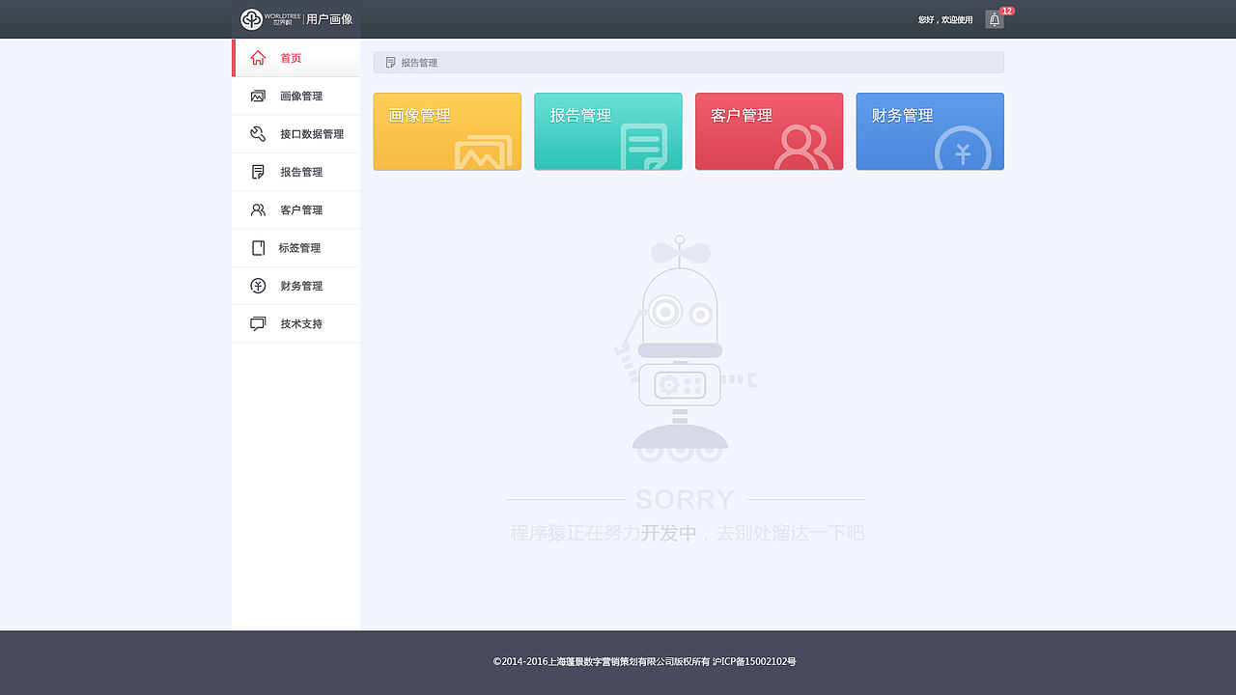Image resolution: width=1236 pixels, height=695 pixels.
Task: Select the currency icon next to 财务管理
Action: coord(257,285)
